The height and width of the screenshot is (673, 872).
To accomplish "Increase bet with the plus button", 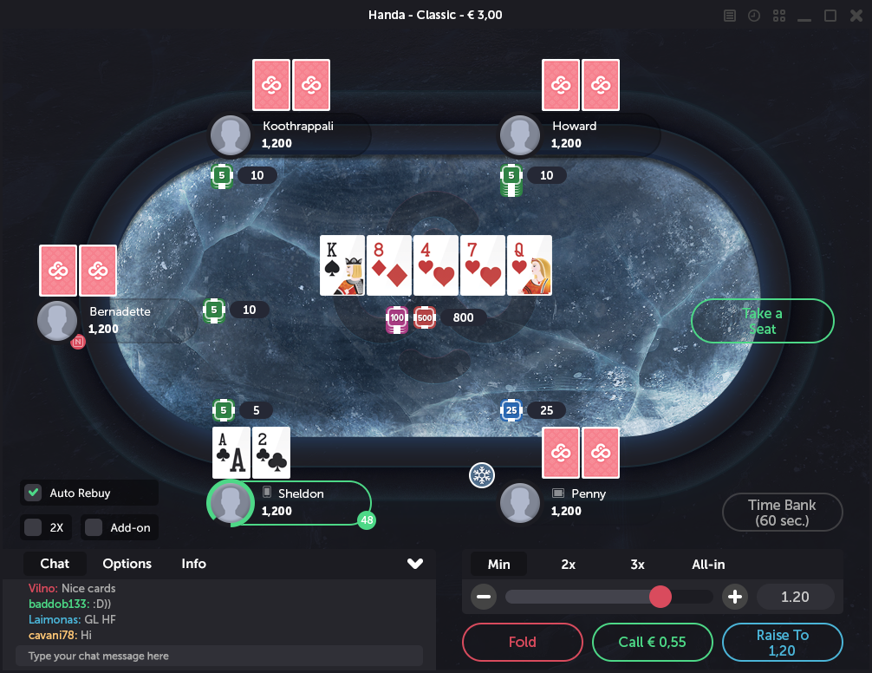I will pyautogui.click(x=735, y=597).
